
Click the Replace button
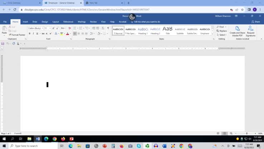tap(221, 31)
